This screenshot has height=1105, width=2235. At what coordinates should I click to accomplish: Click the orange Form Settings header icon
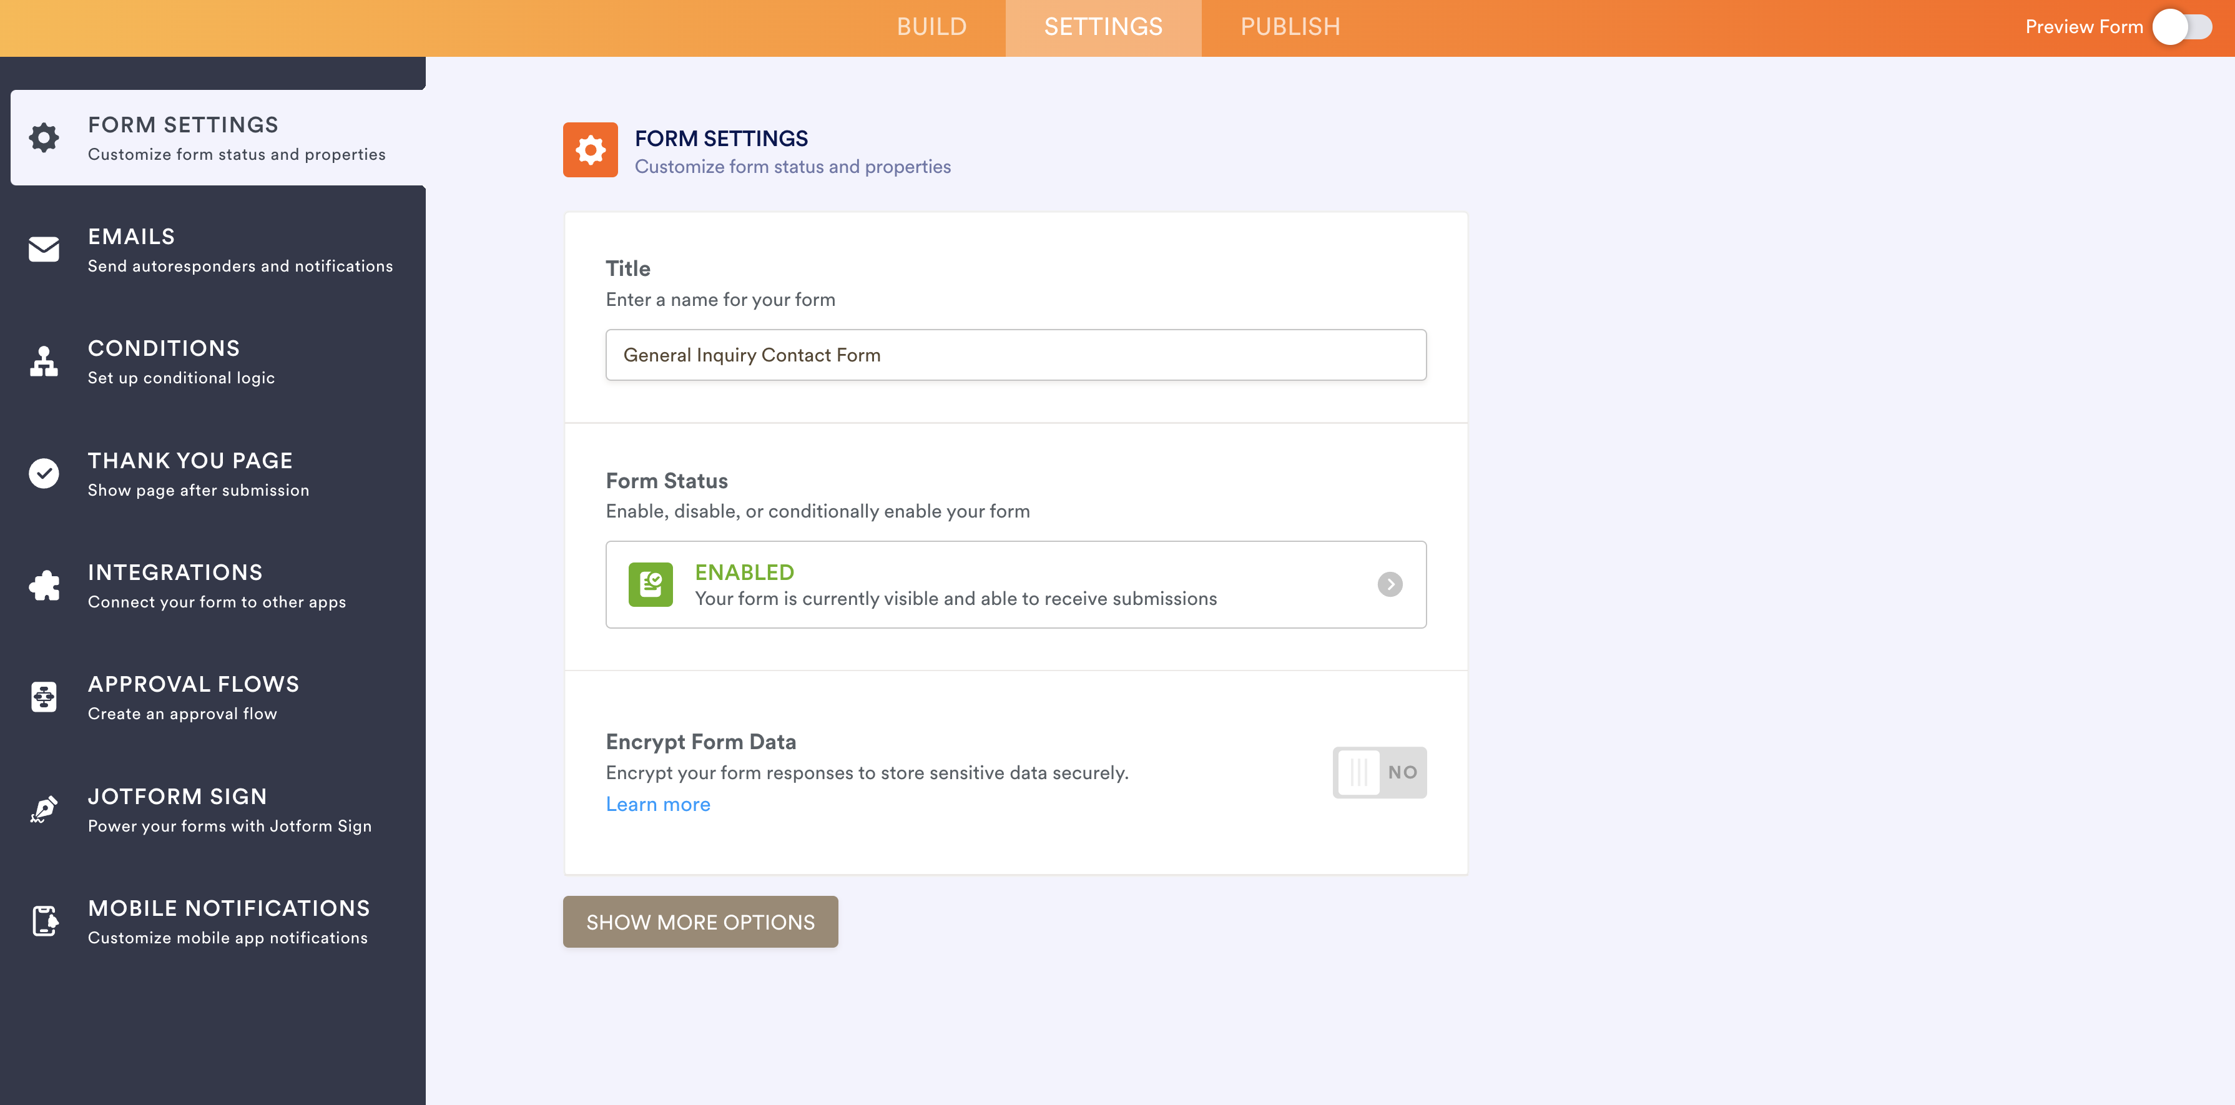click(x=590, y=150)
